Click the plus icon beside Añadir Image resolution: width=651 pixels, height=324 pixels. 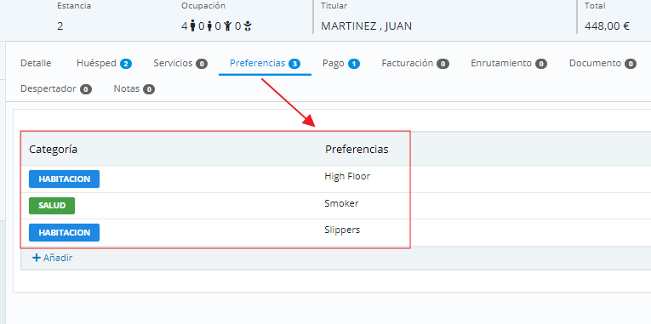pyautogui.click(x=37, y=258)
